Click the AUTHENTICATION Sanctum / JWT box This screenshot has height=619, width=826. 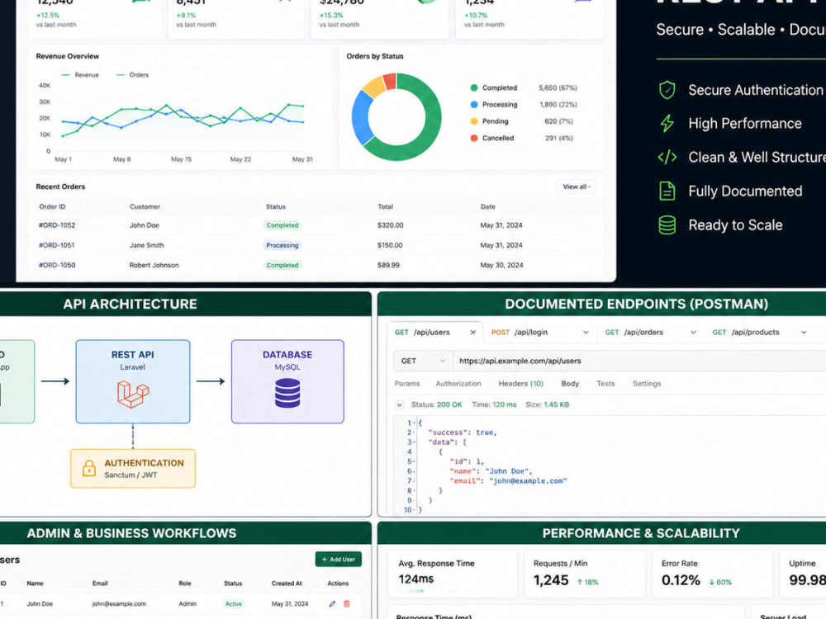pos(133,469)
